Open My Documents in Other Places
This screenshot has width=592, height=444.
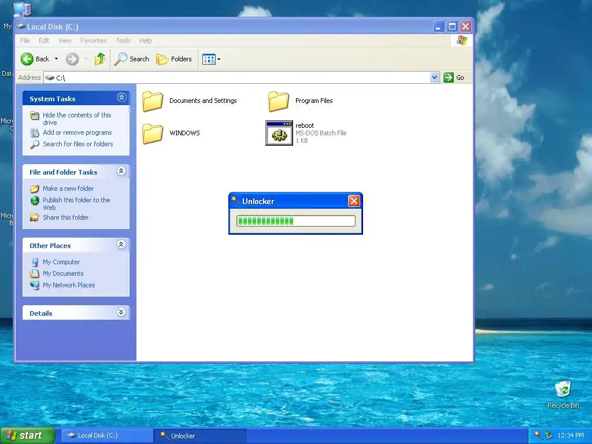tap(62, 273)
